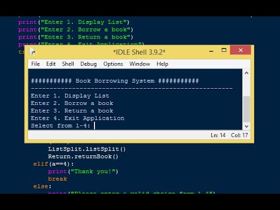Screen dimensions: 280x210
Task: Open the Help menu
Action: point(162,64)
